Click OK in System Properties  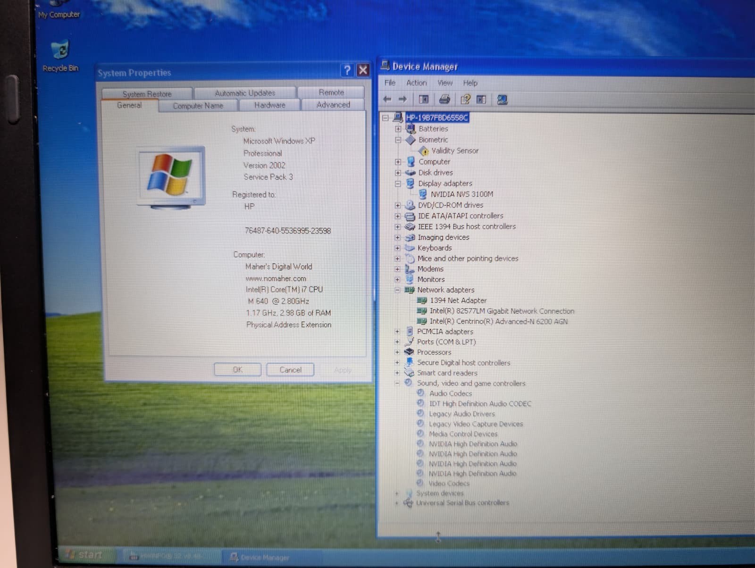tap(237, 369)
